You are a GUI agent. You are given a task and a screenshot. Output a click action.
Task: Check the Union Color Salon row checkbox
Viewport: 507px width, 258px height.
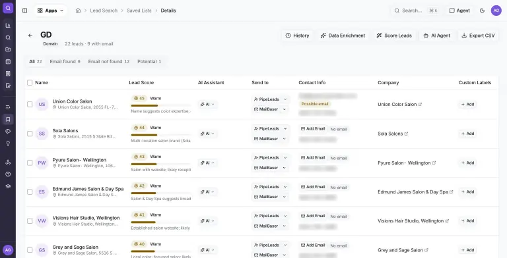[x=30, y=104]
